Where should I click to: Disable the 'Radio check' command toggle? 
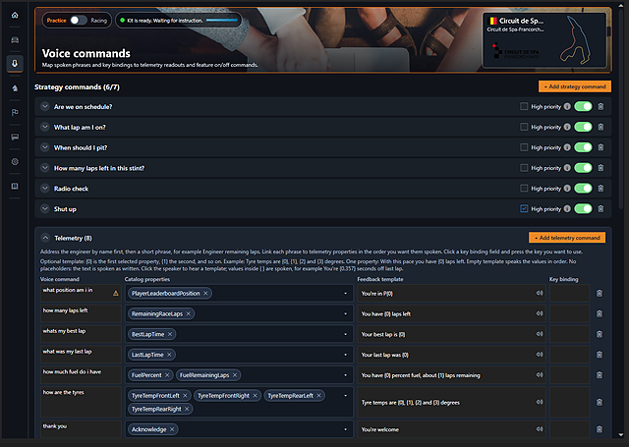click(x=583, y=189)
